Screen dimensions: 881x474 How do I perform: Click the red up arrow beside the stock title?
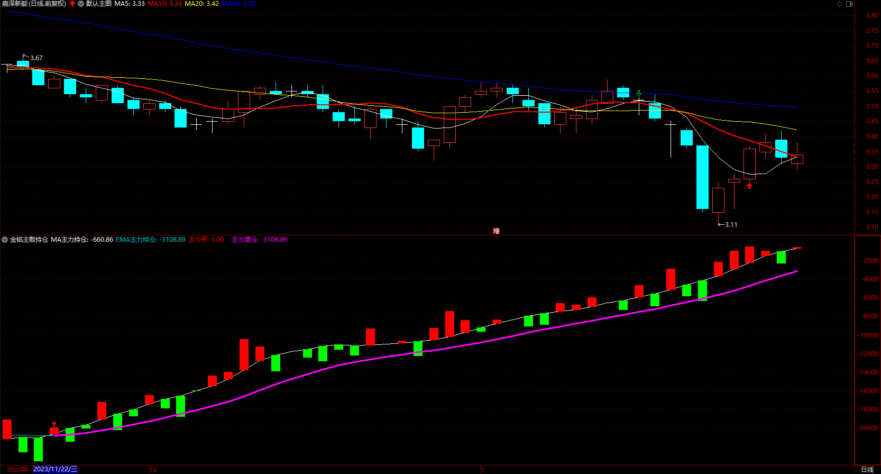[x=72, y=4]
